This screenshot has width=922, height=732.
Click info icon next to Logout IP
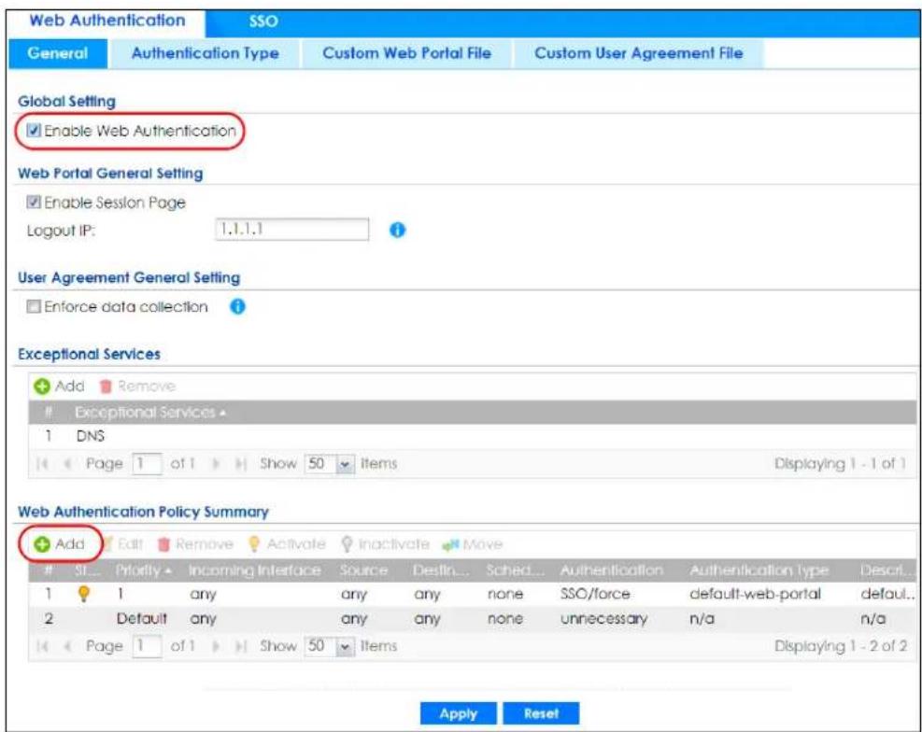tap(398, 231)
